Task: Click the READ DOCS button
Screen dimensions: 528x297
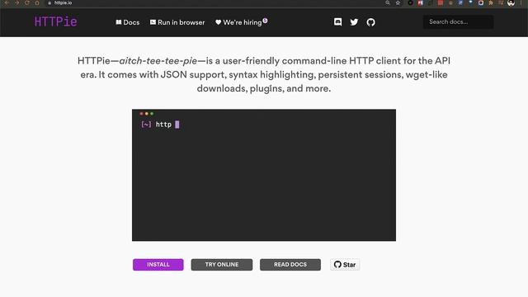Action: tap(290, 265)
